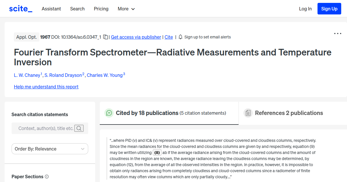
Task: Click Get access via publisher link
Action: coord(136,37)
